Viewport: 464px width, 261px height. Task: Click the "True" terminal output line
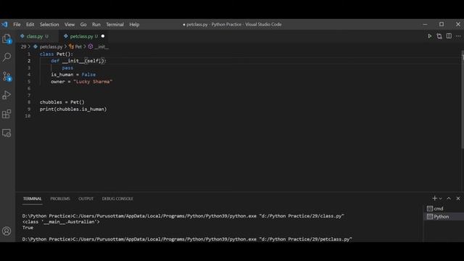click(28, 228)
